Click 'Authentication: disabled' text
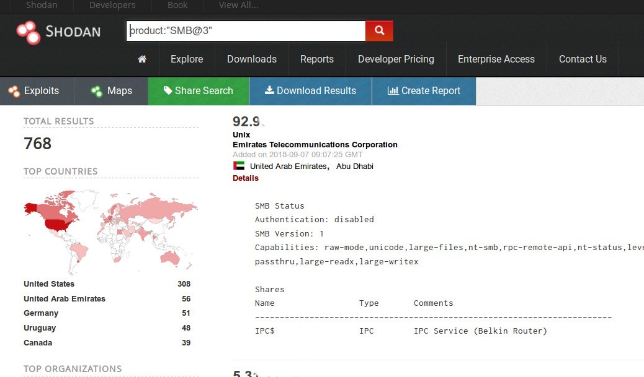This screenshot has width=644, height=377. click(314, 220)
